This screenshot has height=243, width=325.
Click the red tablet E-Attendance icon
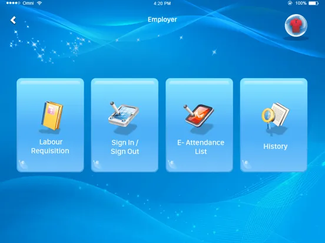198,116
